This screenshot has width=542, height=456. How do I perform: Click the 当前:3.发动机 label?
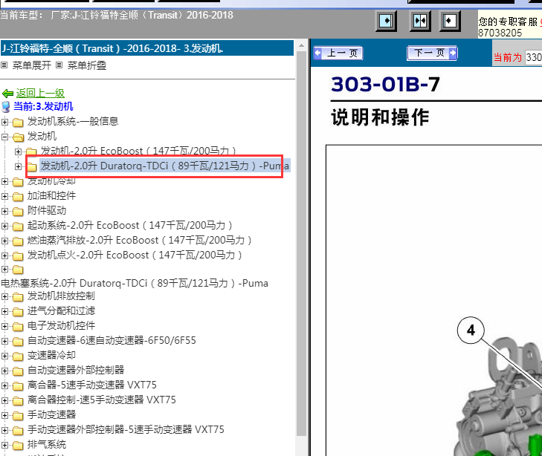point(43,106)
